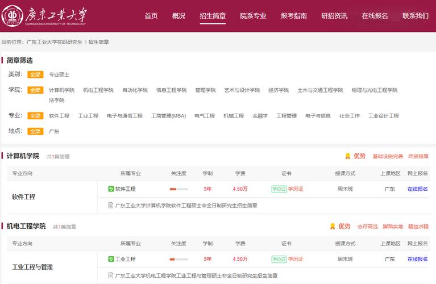Filter college by 物理与光电工程学院
Image resolution: width=436 pixels, height=284 pixels.
[375, 90]
